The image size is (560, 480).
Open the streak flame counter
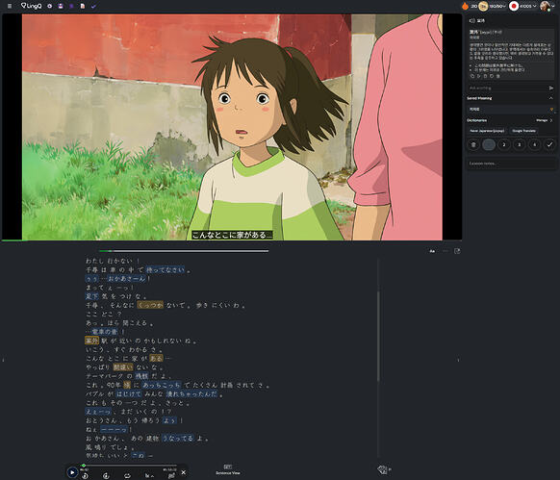click(469, 6)
